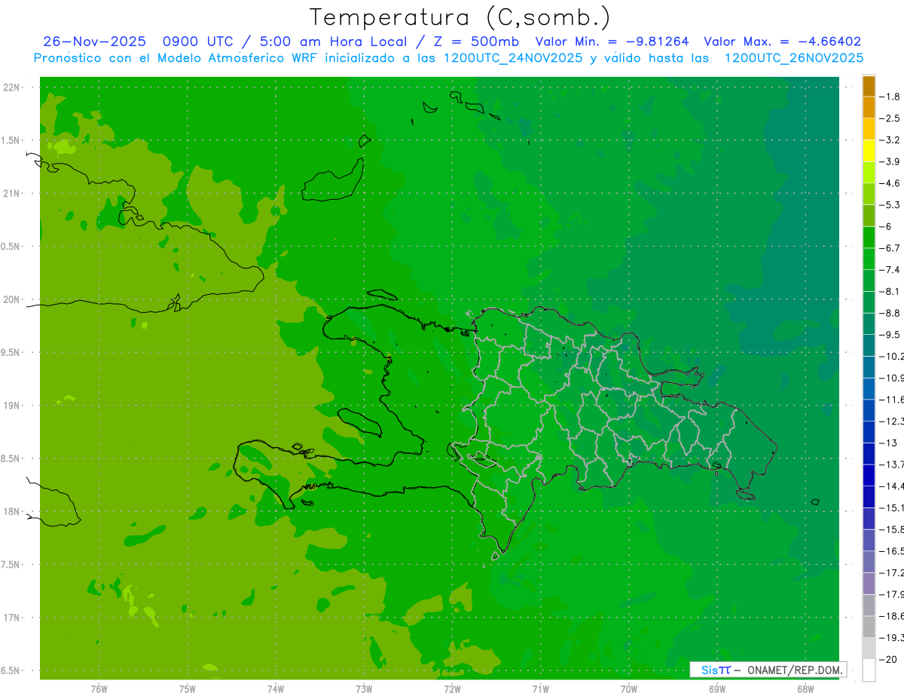
Task: Click the "72W" longitude label
Action: (x=452, y=689)
